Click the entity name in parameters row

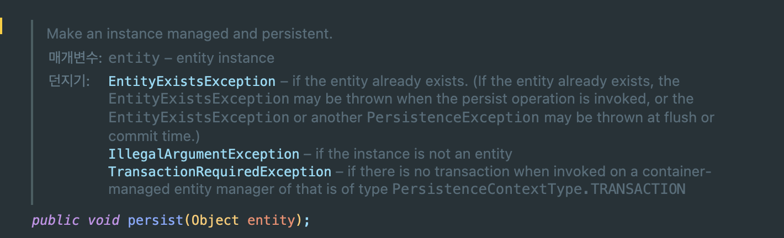[x=134, y=58]
